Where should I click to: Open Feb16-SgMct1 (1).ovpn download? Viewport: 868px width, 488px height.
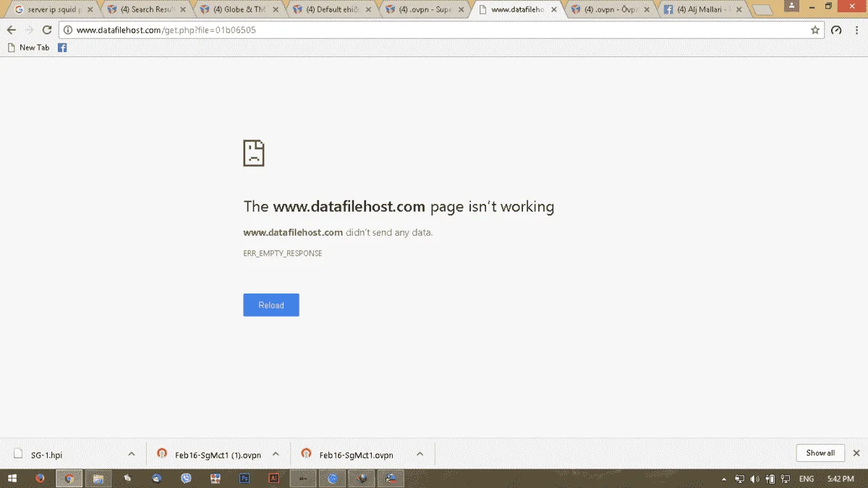210,455
